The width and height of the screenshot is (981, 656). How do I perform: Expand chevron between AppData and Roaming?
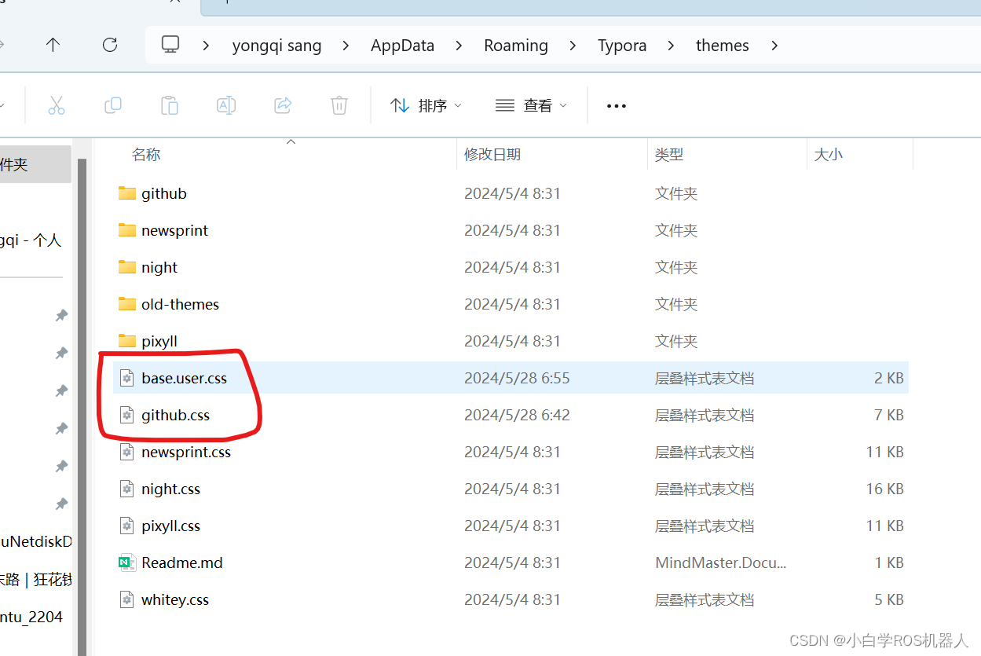click(x=459, y=46)
